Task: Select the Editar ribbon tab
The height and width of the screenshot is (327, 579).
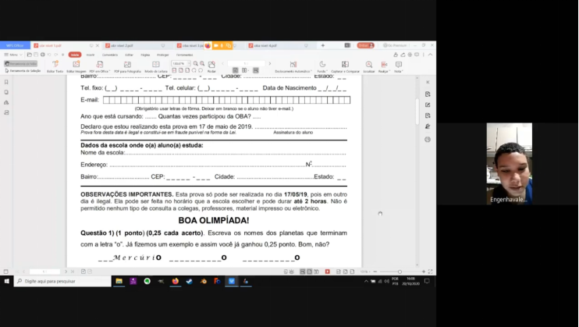Action: (x=129, y=55)
